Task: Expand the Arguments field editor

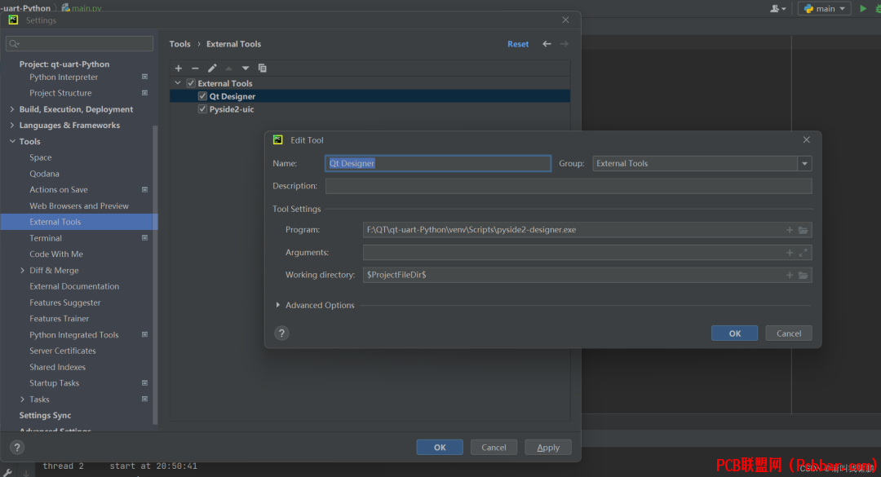Action: coord(804,253)
